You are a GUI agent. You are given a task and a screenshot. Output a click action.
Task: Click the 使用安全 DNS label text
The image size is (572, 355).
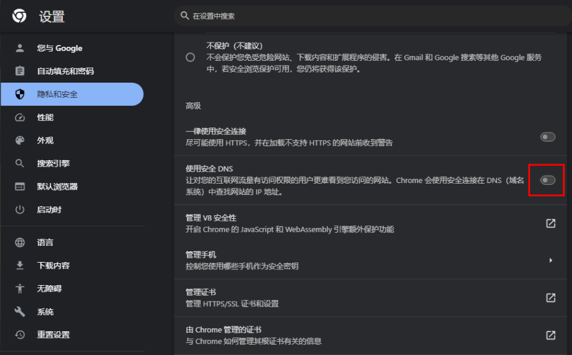(x=209, y=168)
